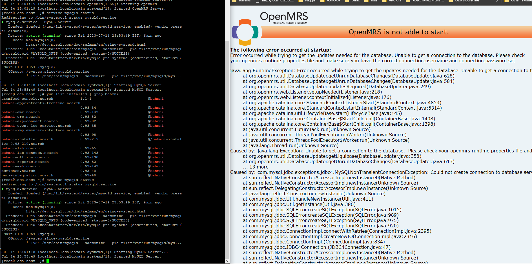532x264 pixels.
Task: Open the ODK Aggregate bookmark folder
Action: click(x=464, y=1)
